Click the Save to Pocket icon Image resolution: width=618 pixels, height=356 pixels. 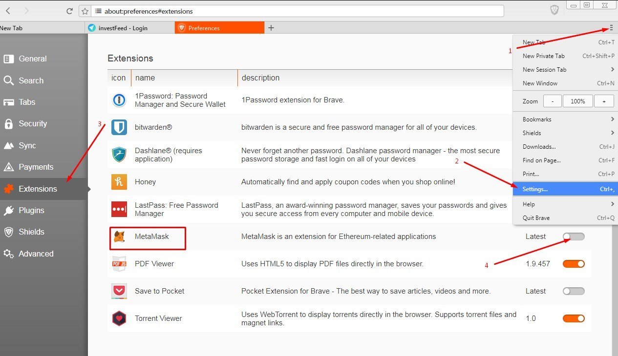coord(119,291)
